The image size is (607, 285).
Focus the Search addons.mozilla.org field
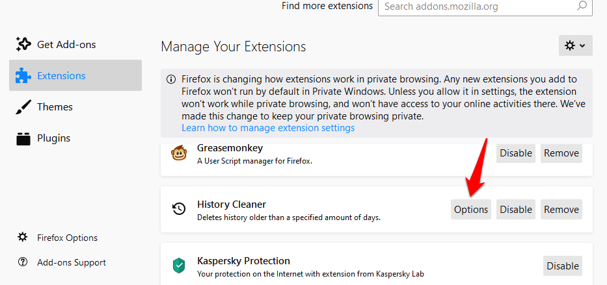pyautogui.click(x=485, y=6)
